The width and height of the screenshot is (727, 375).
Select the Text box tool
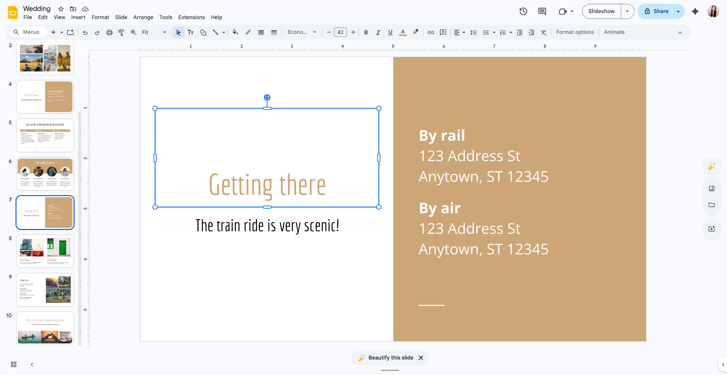191,32
